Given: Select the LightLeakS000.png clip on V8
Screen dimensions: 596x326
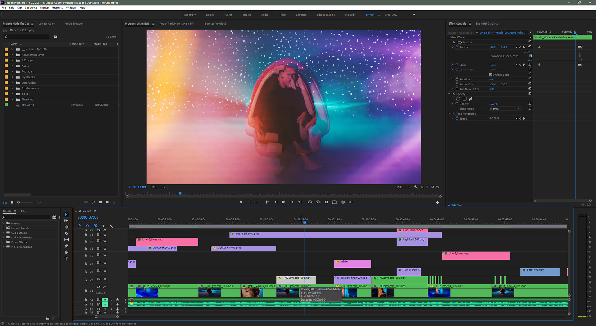Looking at the screenshot, I should pos(336,235).
